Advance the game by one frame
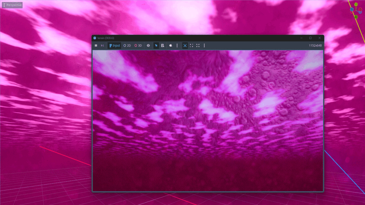 (102, 46)
